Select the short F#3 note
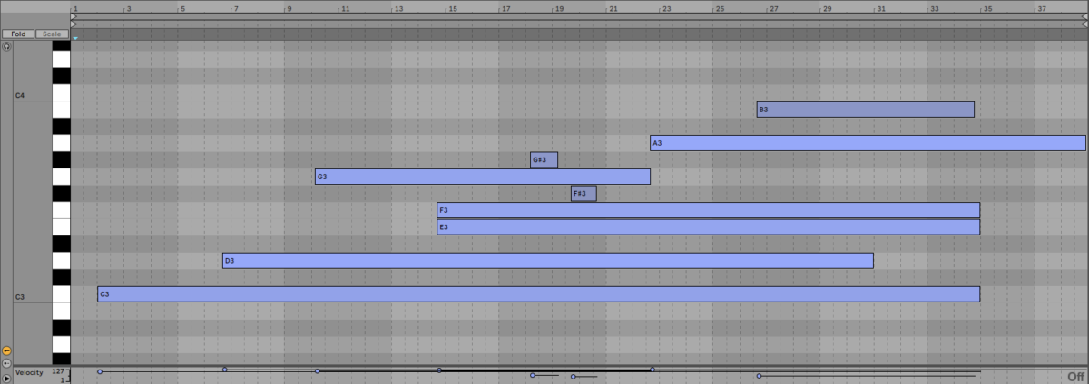The height and width of the screenshot is (384, 1089). 584,193
